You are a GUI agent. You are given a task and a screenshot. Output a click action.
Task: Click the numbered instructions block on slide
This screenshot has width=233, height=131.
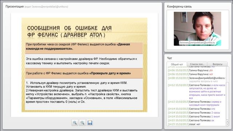pyautogui.click(x=84, y=94)
